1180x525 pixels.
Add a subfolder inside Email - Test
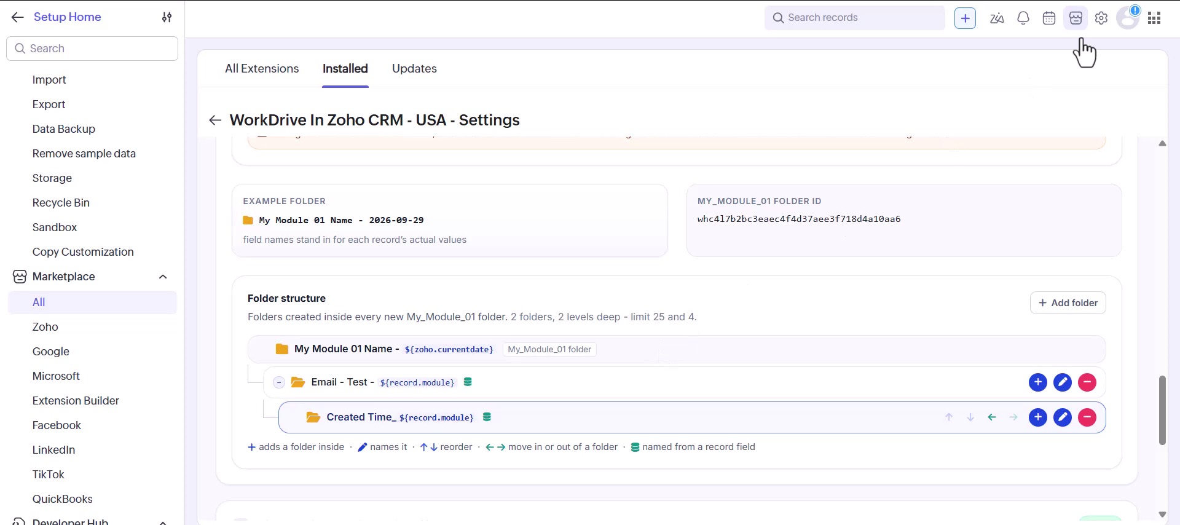1038,382
